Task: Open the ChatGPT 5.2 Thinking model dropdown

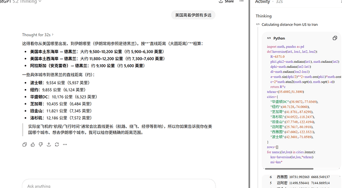Action: tap(20, 1)
